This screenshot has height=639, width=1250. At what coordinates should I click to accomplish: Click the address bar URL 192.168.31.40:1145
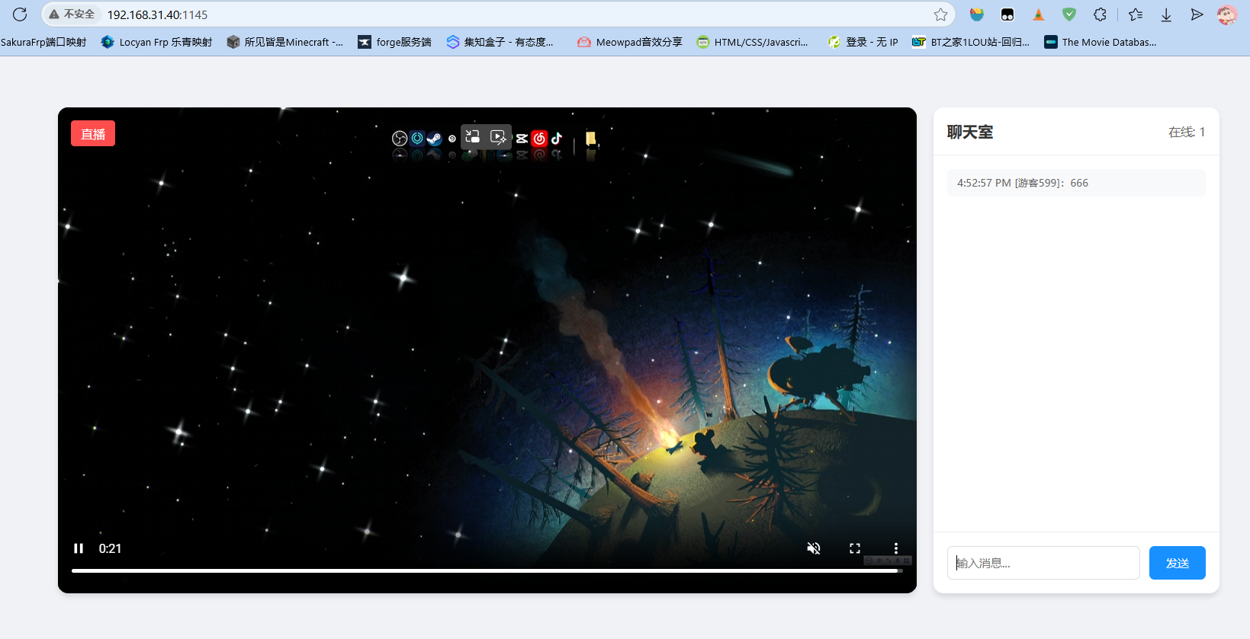point(157,14)
